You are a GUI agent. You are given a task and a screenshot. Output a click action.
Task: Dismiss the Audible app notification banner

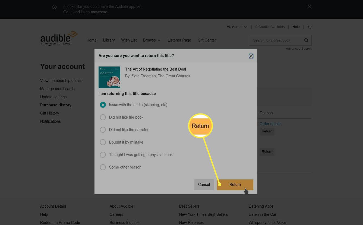coord(310,7)
